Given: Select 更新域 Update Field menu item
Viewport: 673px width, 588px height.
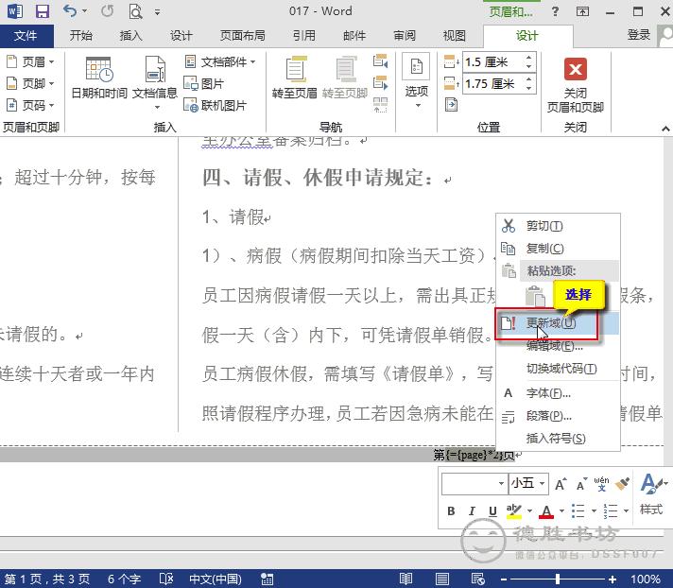Looking at the screenshot, I should coord(558,322).
